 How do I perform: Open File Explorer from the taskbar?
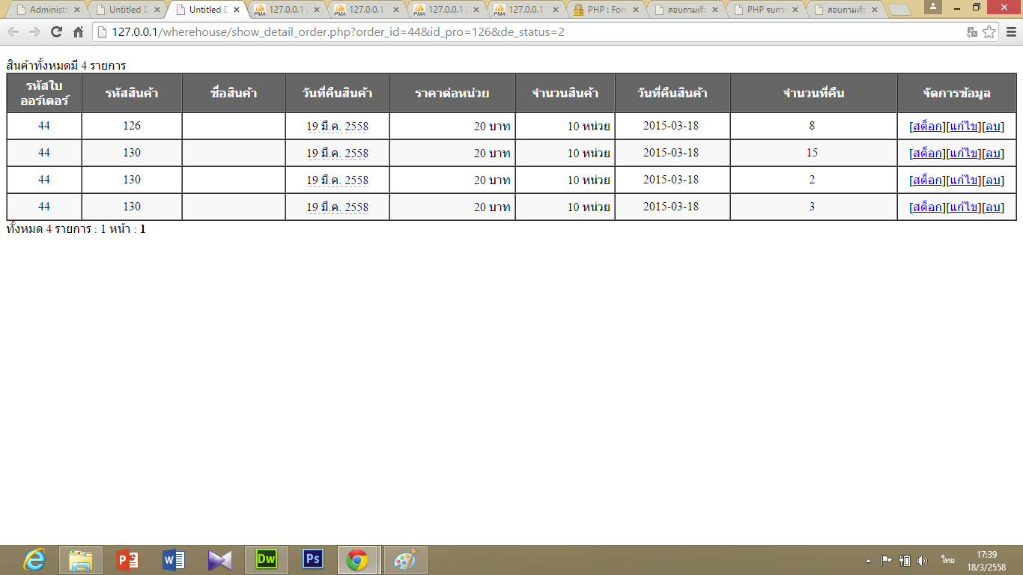click(81, 560)
